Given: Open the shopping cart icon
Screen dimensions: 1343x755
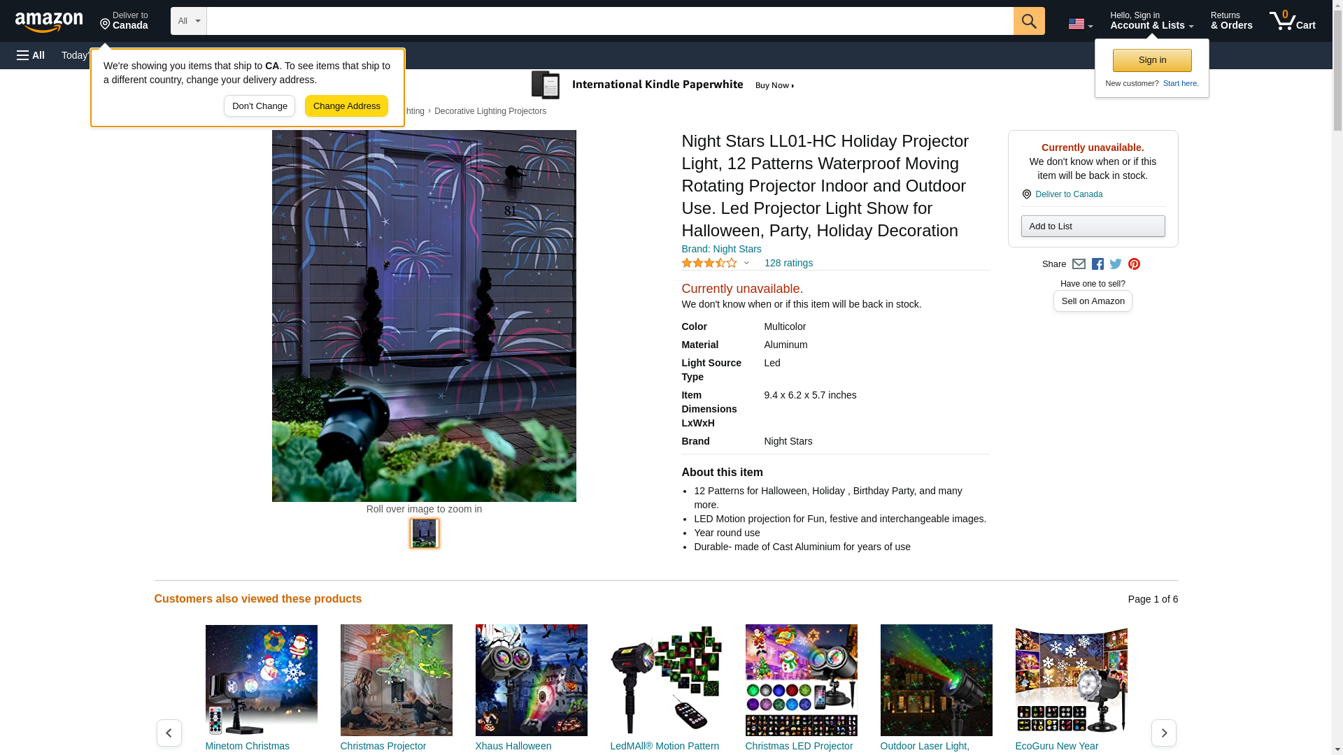Looking at the screenshot, I should [x=1293, y=21].
